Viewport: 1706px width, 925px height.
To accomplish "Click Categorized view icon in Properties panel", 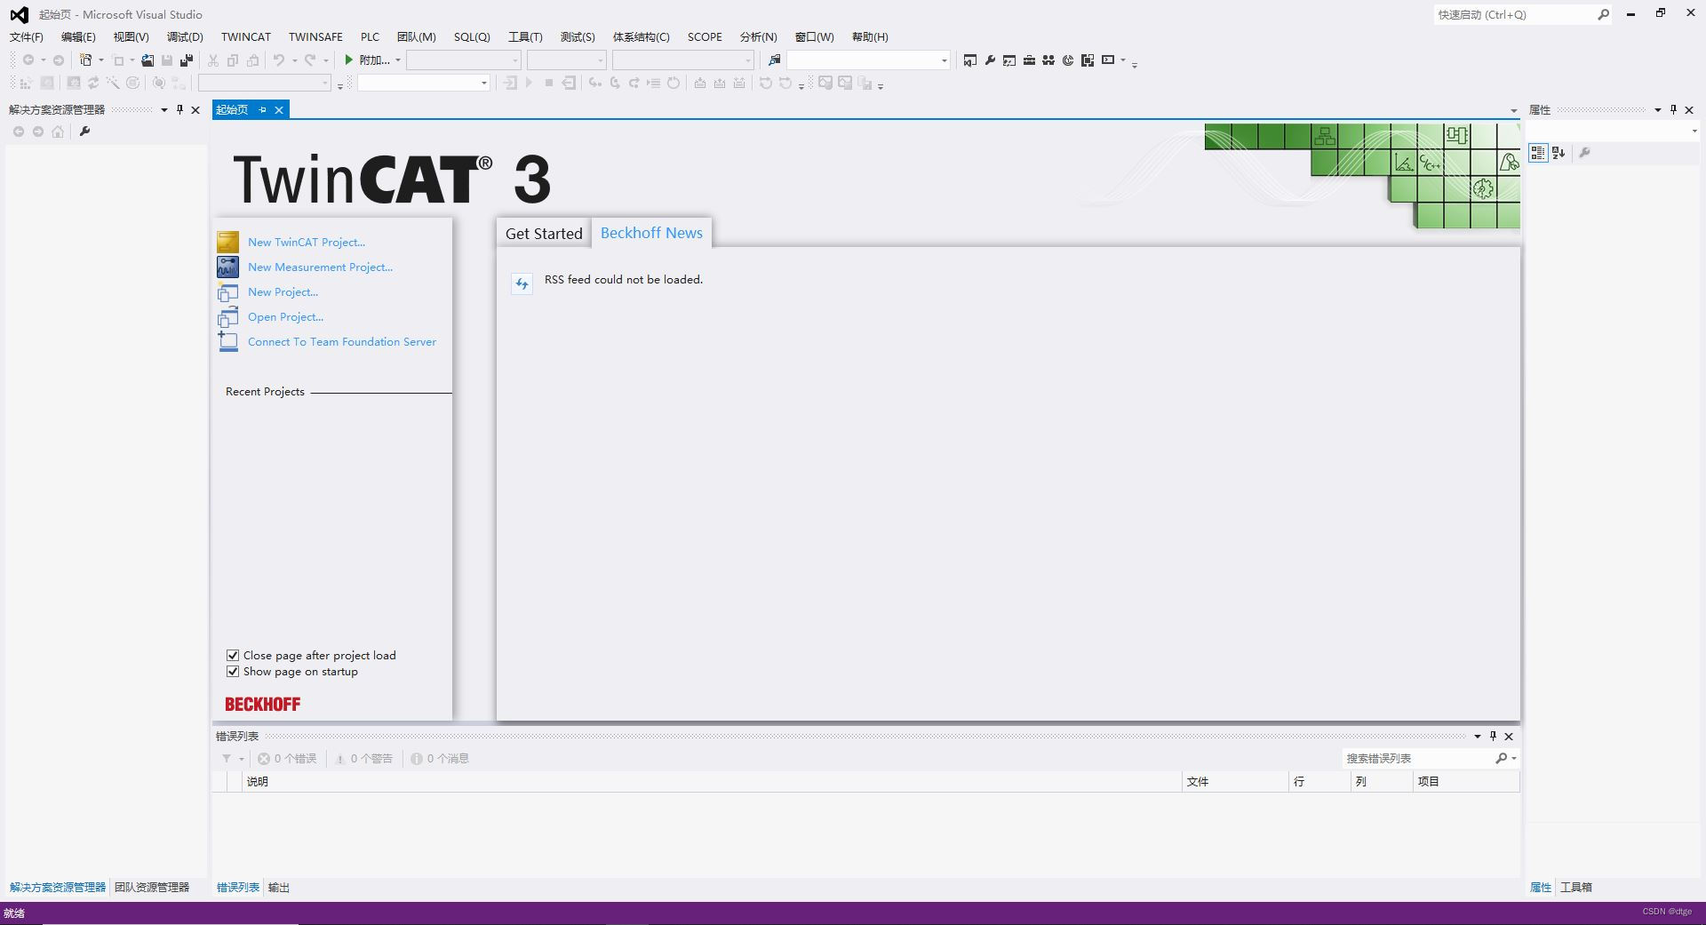I will [x=1538, y=153].
